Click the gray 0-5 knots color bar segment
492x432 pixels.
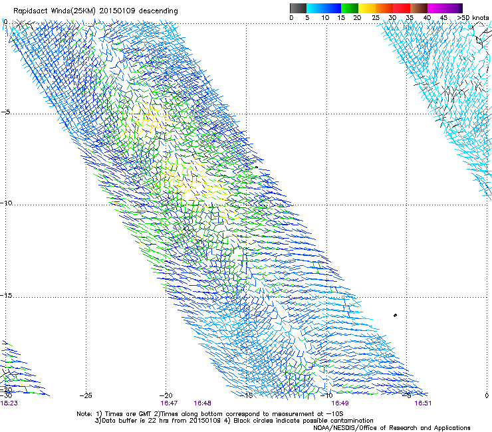(x=298, y=8)
